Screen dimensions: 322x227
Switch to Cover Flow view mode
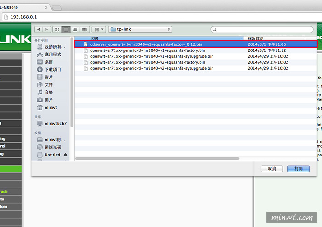click(x=84, y=29)
